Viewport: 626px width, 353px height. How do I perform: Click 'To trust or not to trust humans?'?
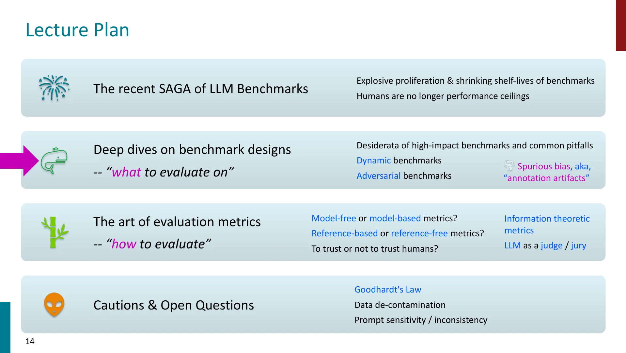(375, 249)
